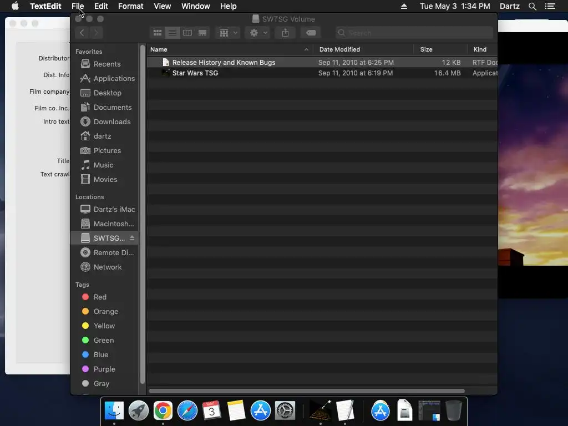
Task: Open System Preferences from the Dock
Action: pos(285,410)
